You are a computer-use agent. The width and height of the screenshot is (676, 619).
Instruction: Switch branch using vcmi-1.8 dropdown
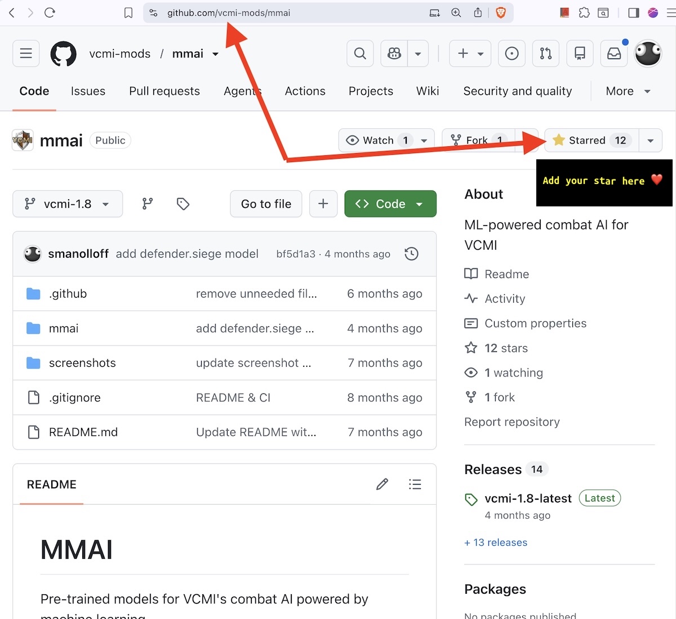[x=68, y=204]
